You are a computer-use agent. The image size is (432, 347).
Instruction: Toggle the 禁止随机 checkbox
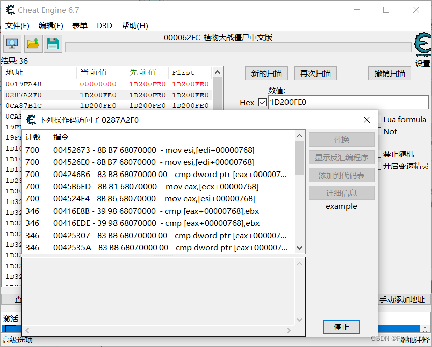380,154
